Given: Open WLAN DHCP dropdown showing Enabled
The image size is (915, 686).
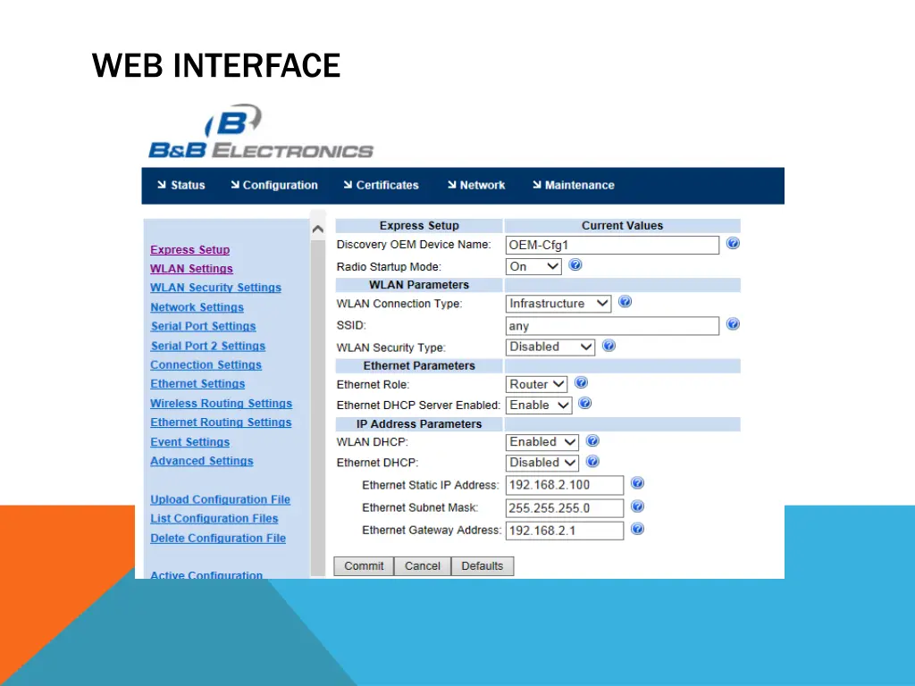Looking at the screenshot, I should click(x=542, y=442).
